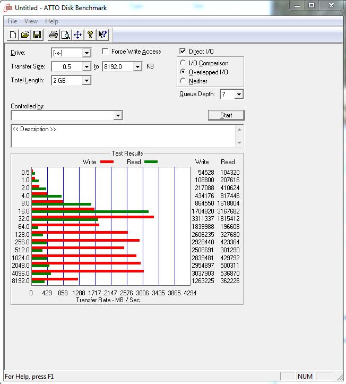The height and width of the screenshot is (384, 346).
Task: Open the Queue Depth dropdown
Action: click(239, 95)
